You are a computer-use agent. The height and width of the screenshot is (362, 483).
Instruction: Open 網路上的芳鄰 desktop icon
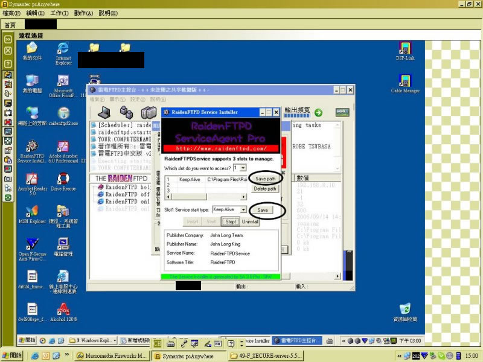pyautogui.click(x=32, y=116)
